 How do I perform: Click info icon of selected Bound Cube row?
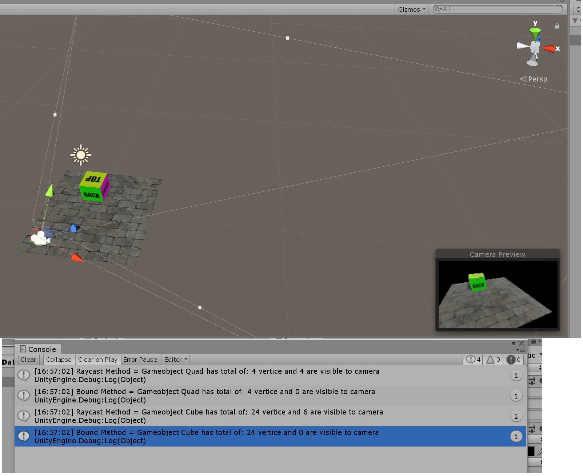[x=24, y=436]
